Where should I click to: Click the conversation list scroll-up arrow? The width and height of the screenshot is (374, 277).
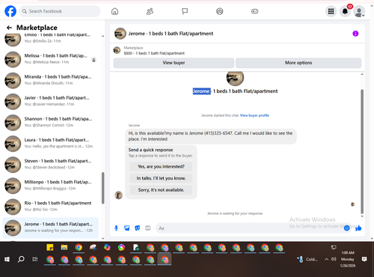point(102,36)
